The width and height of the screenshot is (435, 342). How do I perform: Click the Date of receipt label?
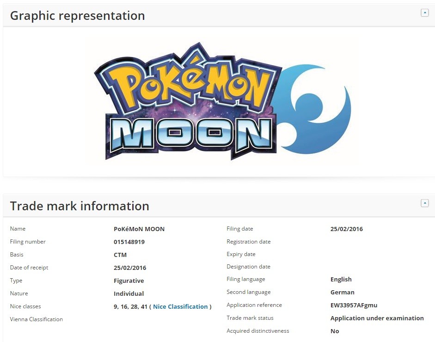pos(29,268)
